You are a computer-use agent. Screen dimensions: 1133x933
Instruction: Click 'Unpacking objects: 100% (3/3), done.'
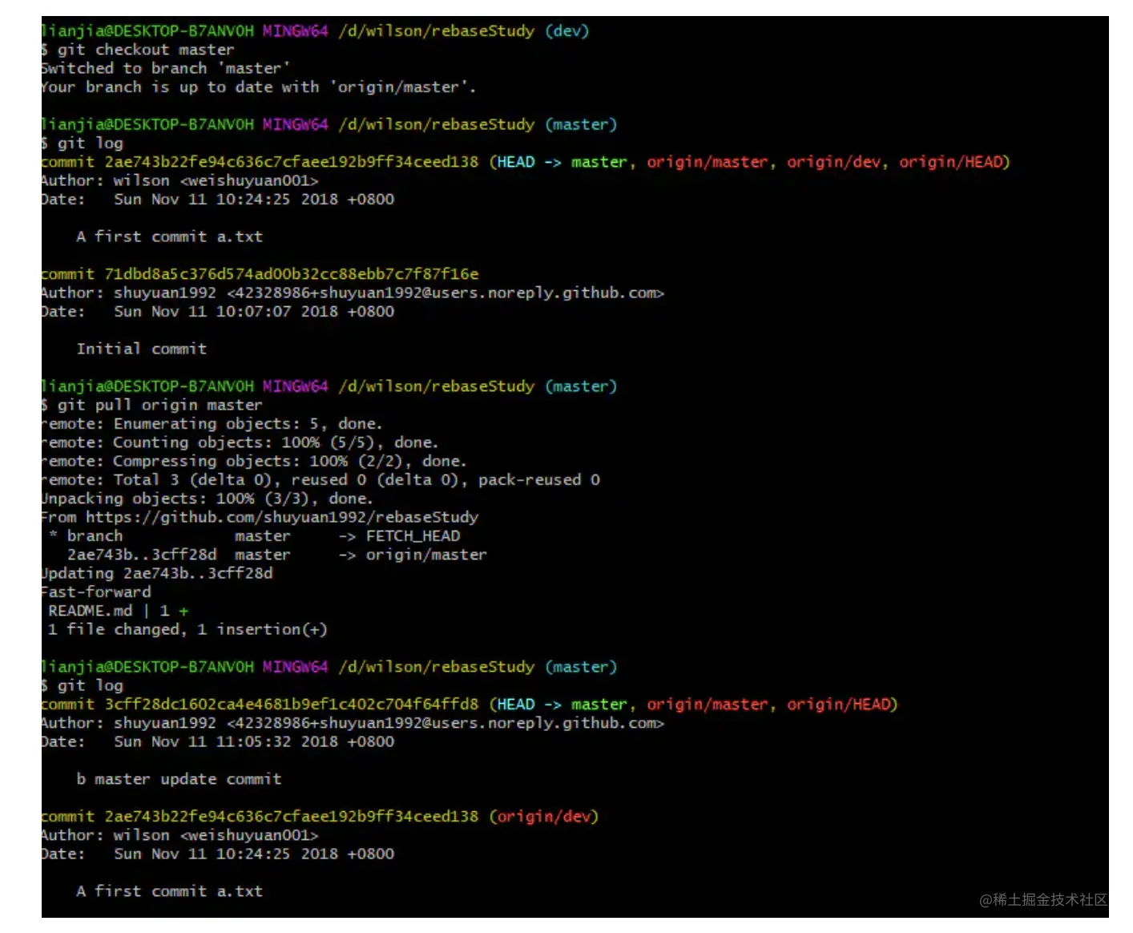[208, 499]
